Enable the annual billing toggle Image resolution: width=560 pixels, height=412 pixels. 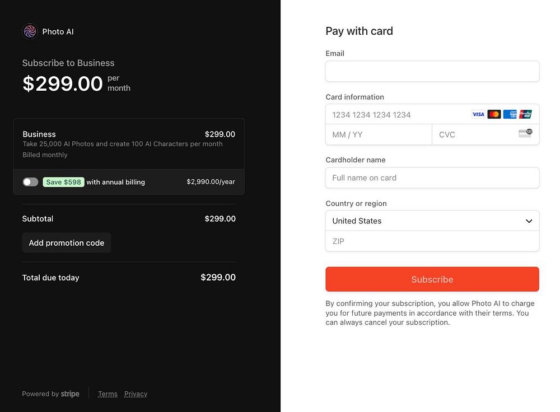coord(30,182)
